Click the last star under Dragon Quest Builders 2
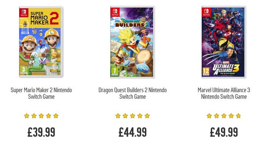 pyautogui.click(x=147, y=116)
